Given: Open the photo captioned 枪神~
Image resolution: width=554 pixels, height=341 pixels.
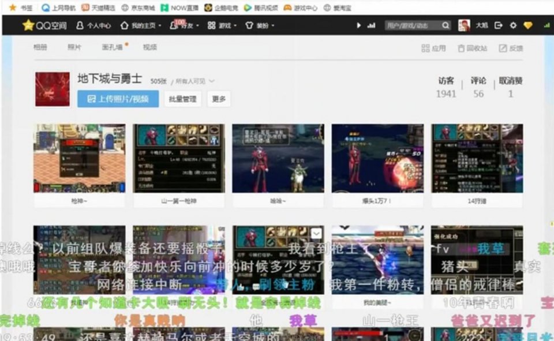Looking at the screenshot, I should (79, 158).
